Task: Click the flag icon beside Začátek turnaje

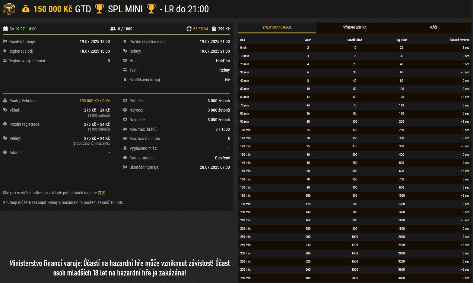Action: [x=5, y=42]
